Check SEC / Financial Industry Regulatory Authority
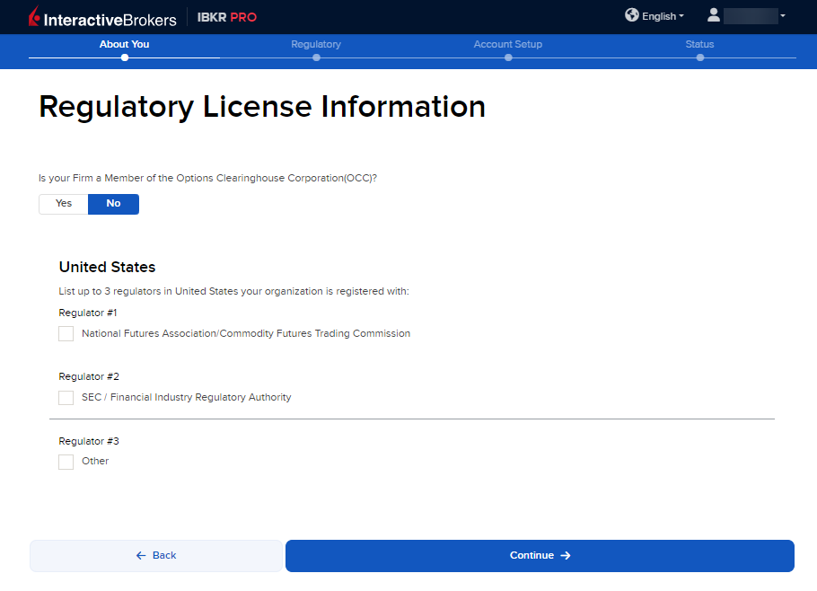This screenshot has height=591, width=817. 66,398
